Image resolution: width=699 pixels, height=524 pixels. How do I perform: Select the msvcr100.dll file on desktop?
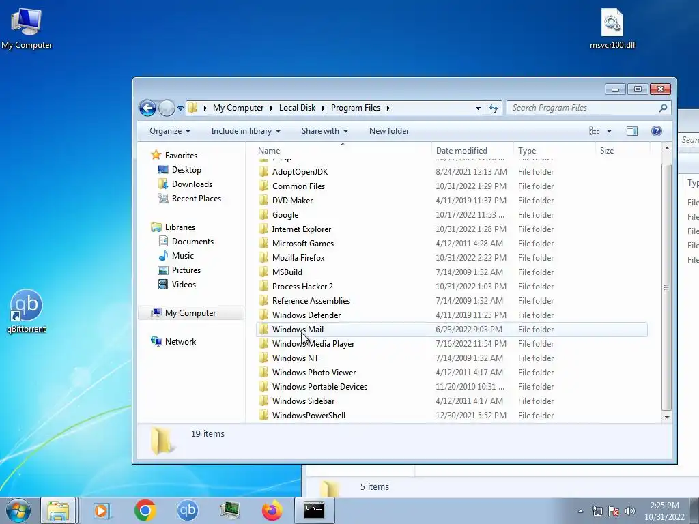[x=612, y=28]
